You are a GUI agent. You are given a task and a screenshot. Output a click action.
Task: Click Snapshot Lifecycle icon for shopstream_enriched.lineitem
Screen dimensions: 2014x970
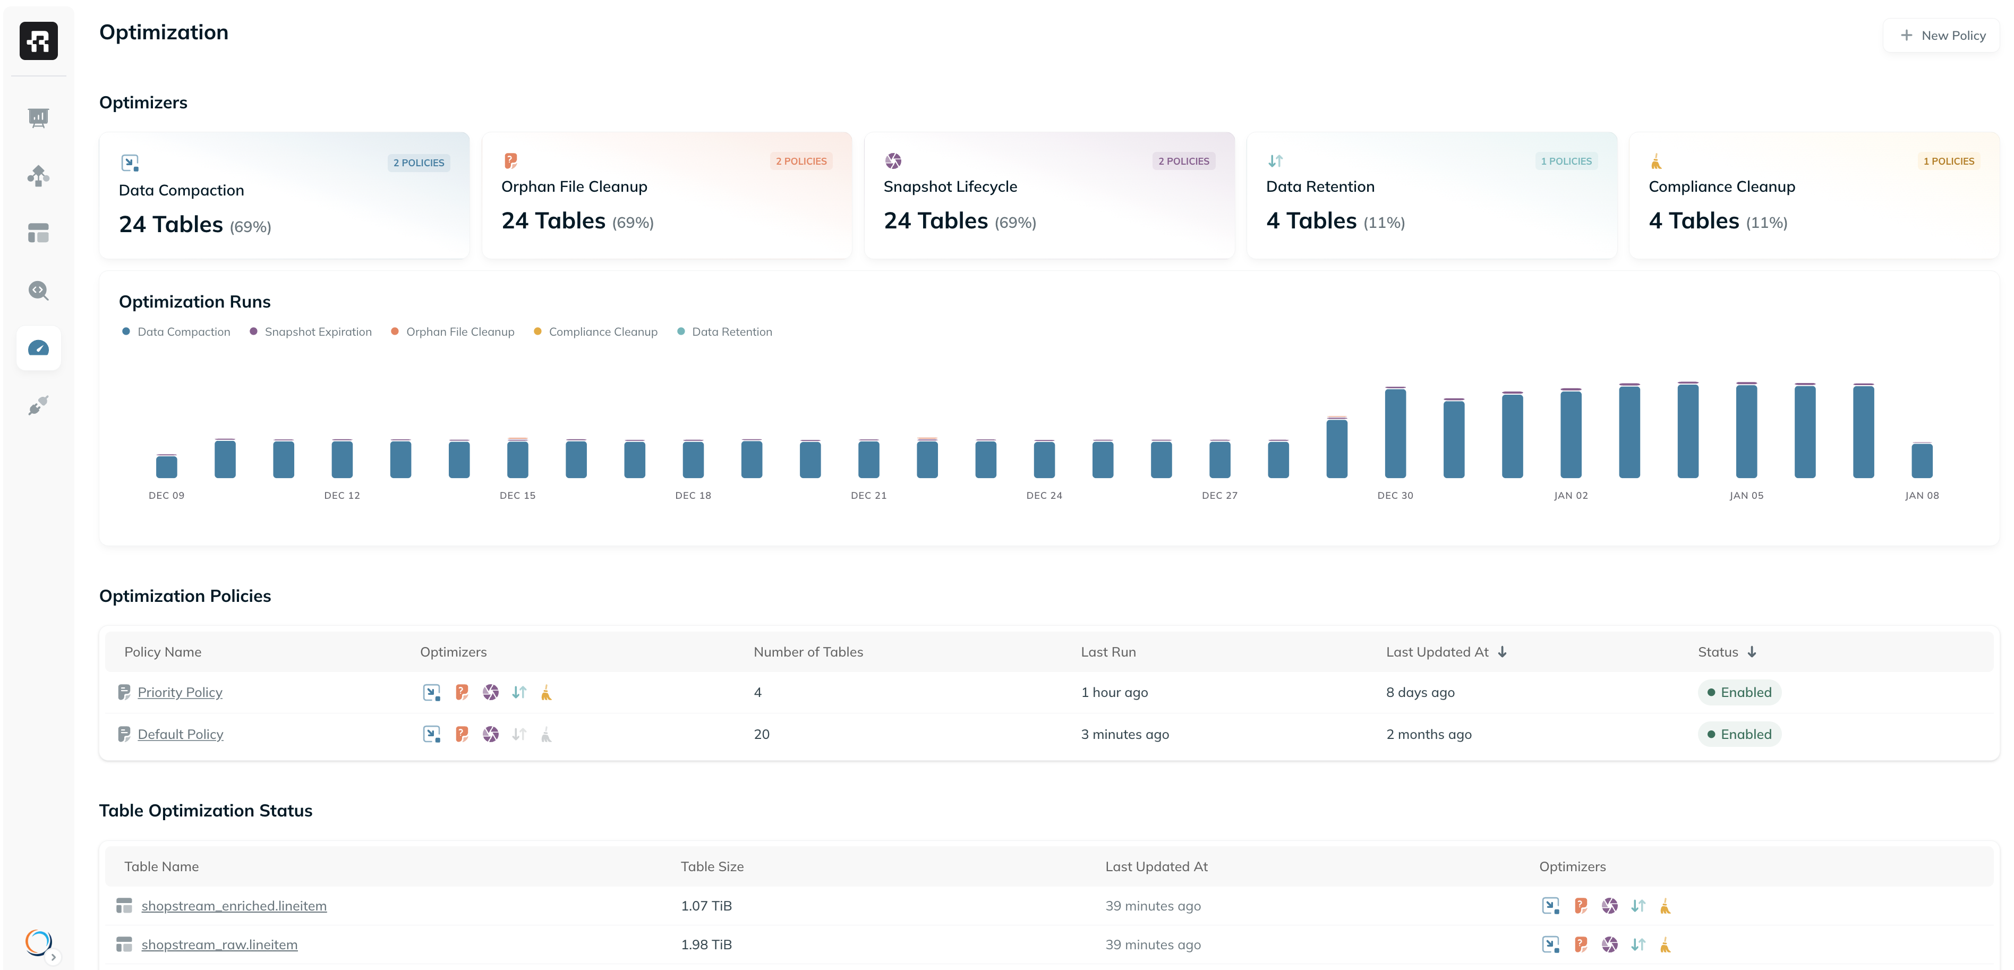tap(1609, 906)
